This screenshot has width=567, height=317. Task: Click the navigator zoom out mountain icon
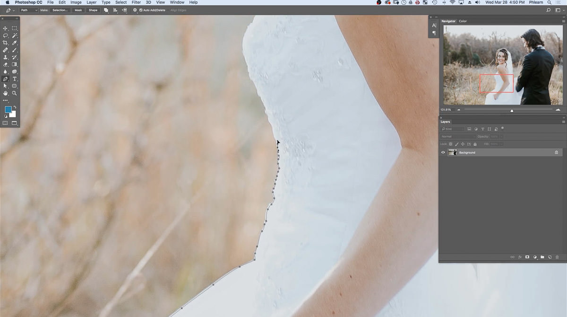point(459,110)
